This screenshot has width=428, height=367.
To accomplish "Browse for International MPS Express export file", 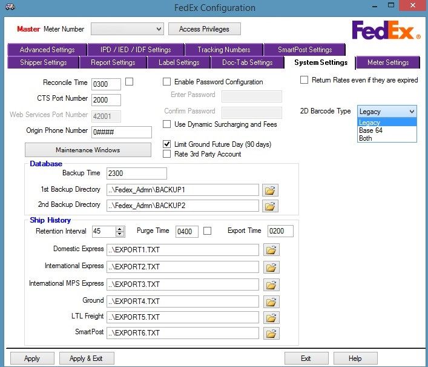I will point(271,285).
